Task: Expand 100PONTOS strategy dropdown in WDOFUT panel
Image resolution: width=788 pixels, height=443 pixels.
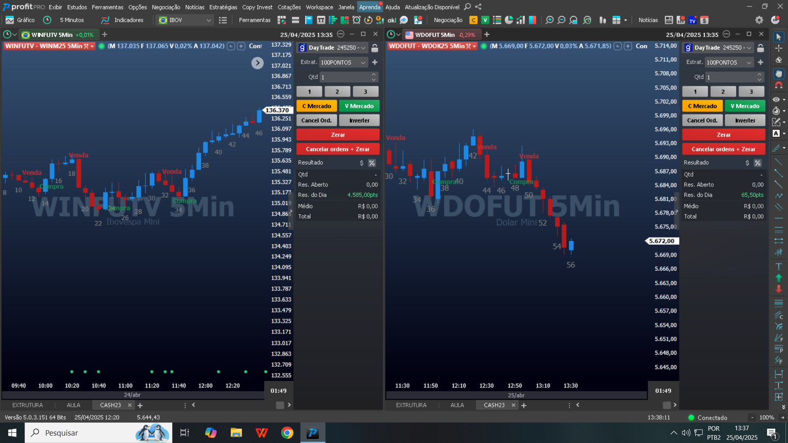Action: coord(749,63)
